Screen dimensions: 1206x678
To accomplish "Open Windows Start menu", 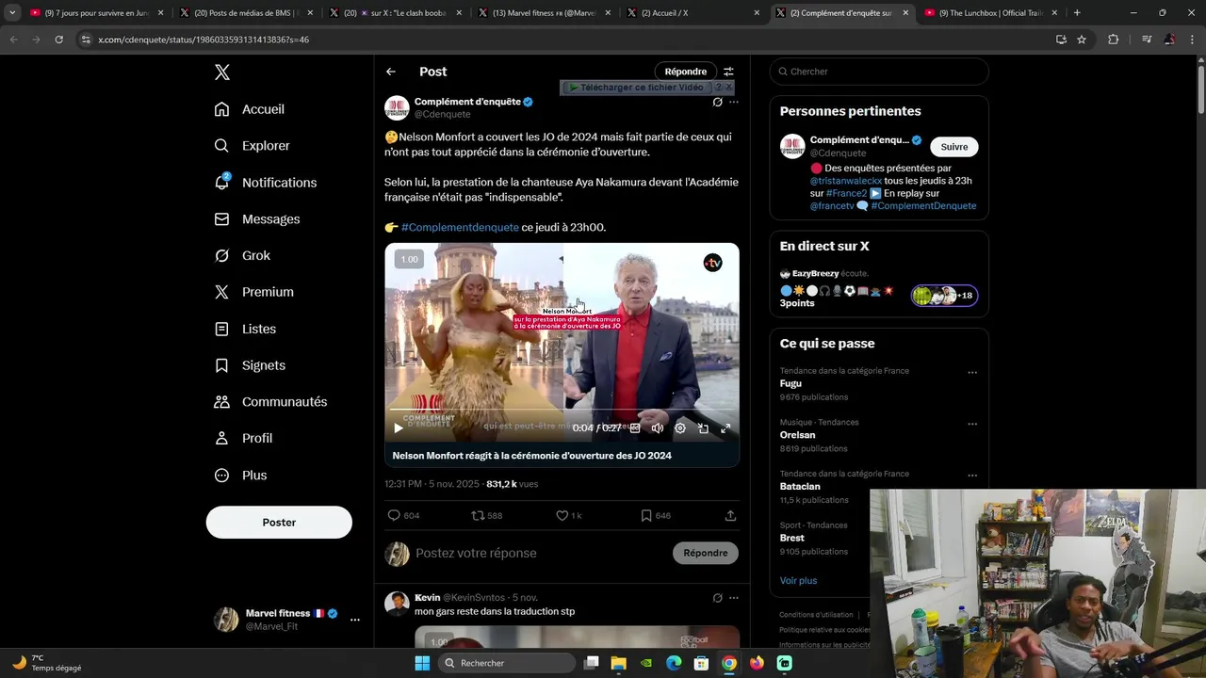I will pos(422,663).
